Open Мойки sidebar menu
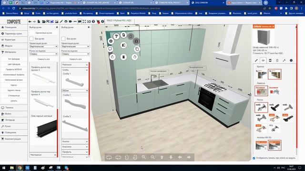The image size is (305, 171). (x=14, y=114)
